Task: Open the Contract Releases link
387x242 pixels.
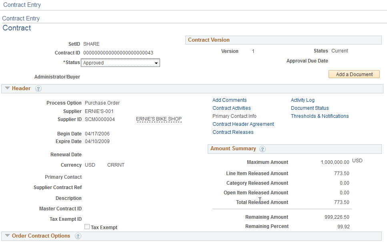Action: [x=233, y=132]
